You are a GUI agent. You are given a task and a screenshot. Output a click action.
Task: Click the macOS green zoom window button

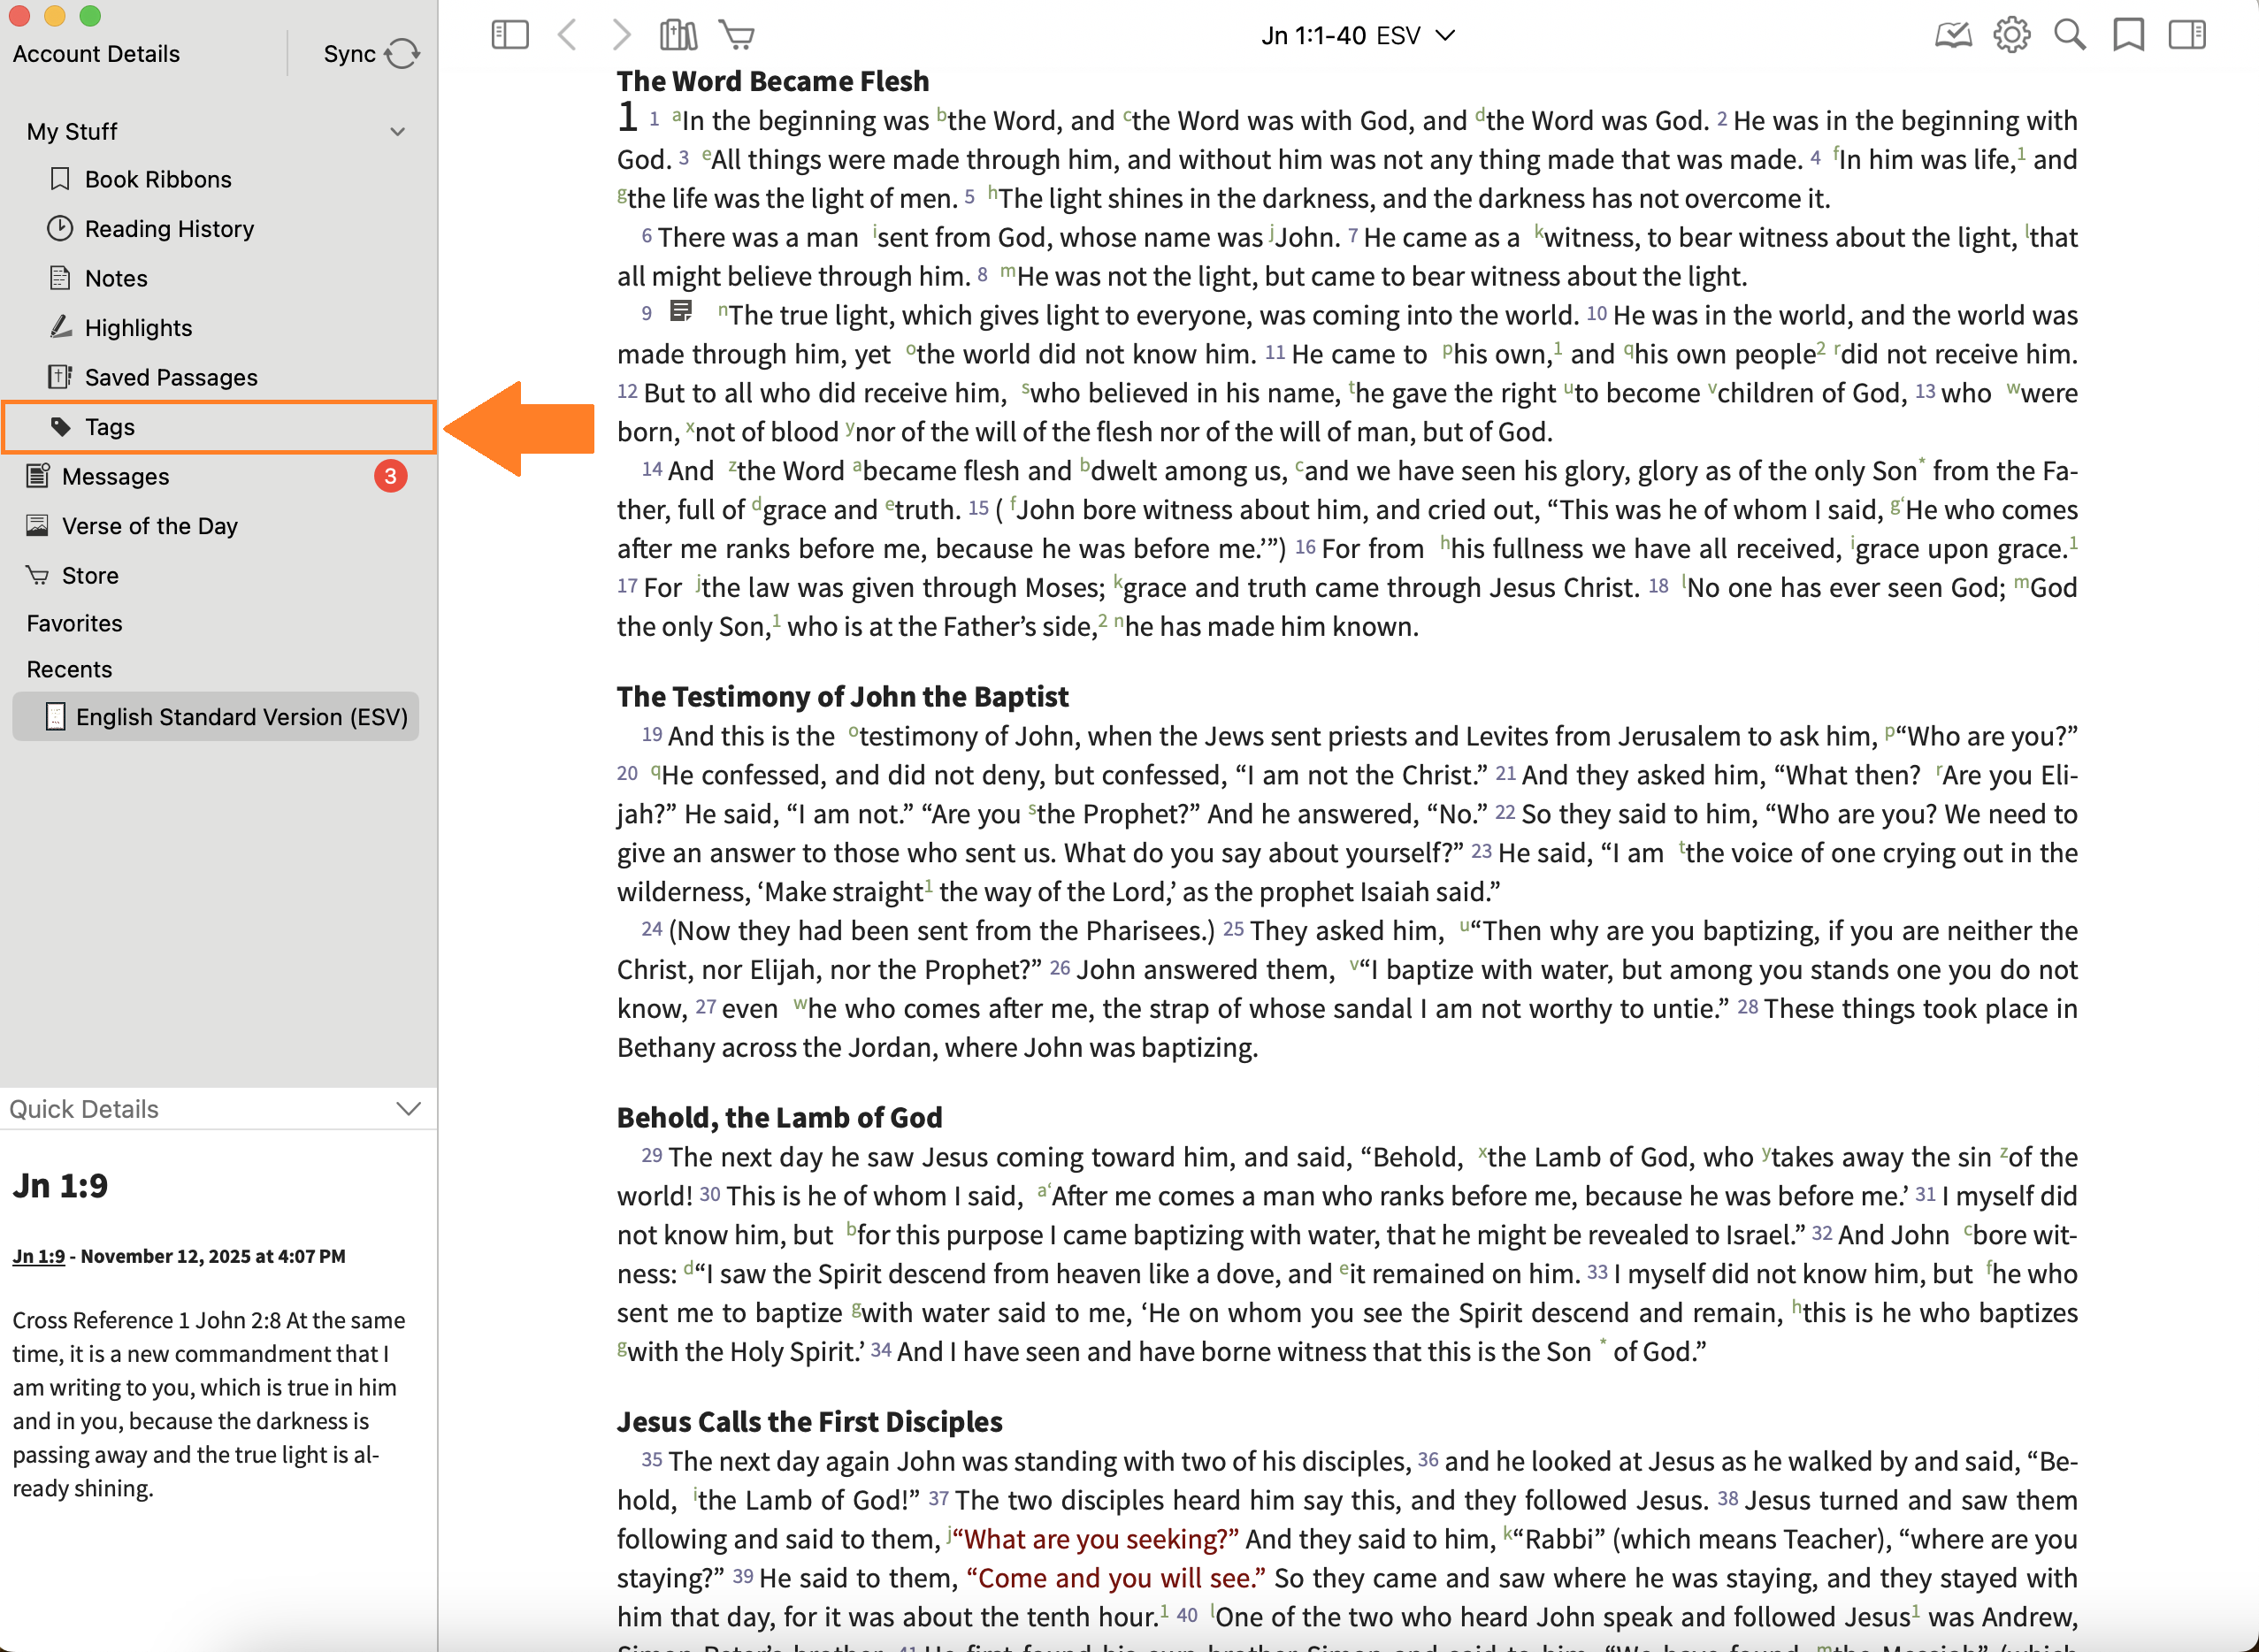pos(90,16)
